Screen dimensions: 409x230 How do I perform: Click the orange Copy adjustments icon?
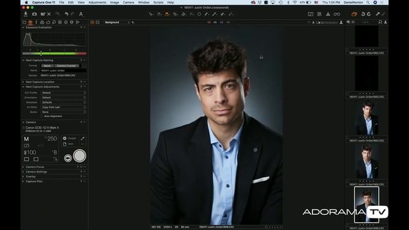(354, 14)
